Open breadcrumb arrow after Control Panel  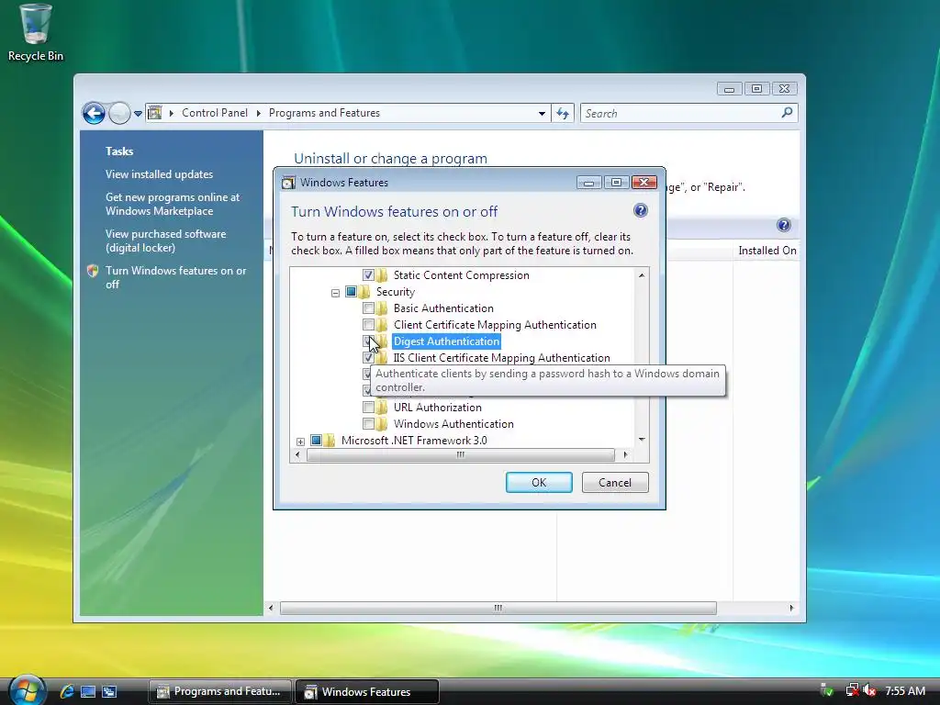(x=258, y=113)
